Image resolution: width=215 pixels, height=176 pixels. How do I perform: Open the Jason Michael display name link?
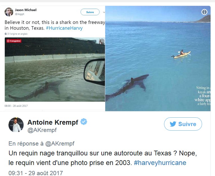[x=26, y=10]
